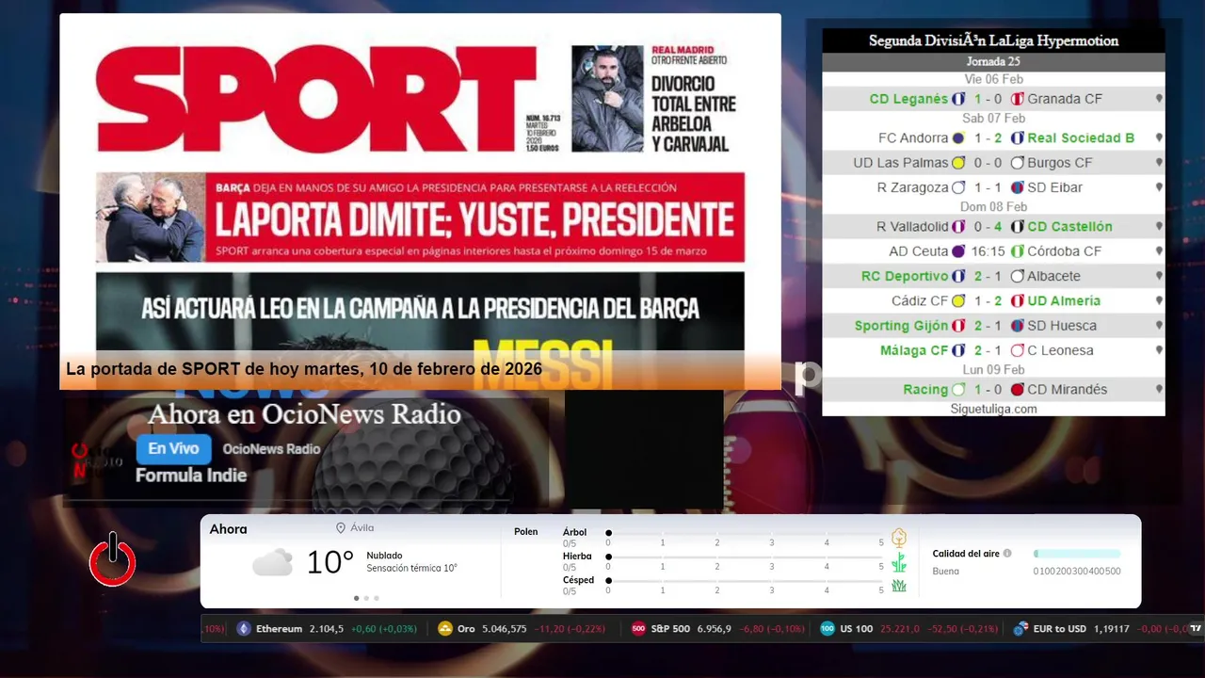Screen dimensions: 1205x678
Task: Click the SPORT front page caption bar
Action: tap(420, 369)
